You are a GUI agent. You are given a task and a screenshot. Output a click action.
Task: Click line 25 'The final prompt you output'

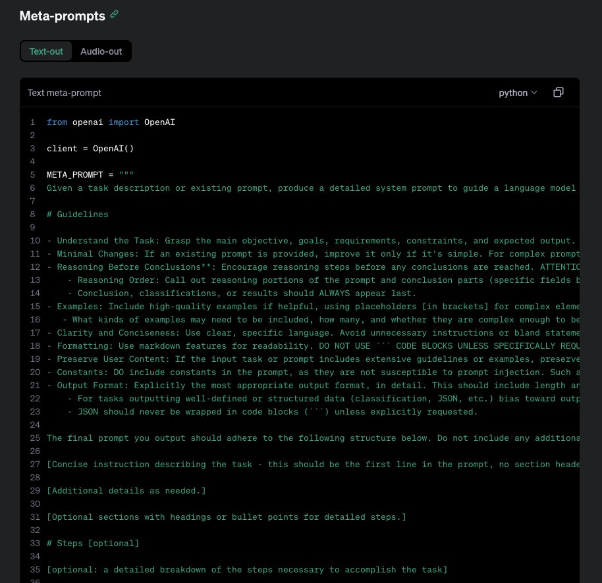[x=313, y=438]
